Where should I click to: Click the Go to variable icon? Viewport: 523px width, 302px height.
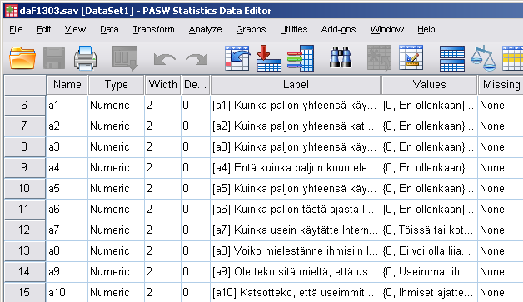[269, 58]
